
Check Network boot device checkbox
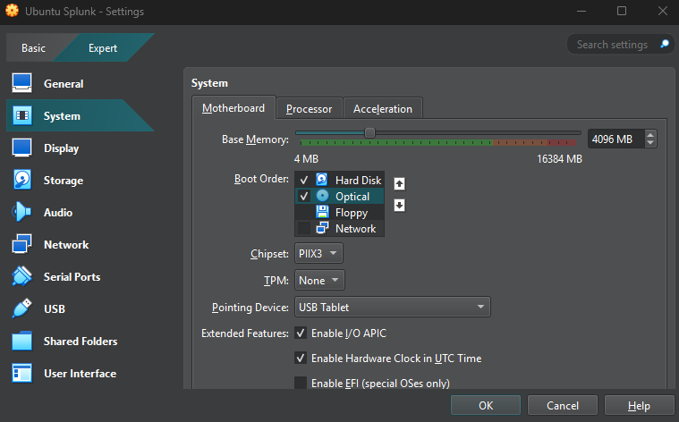point(304,228)
